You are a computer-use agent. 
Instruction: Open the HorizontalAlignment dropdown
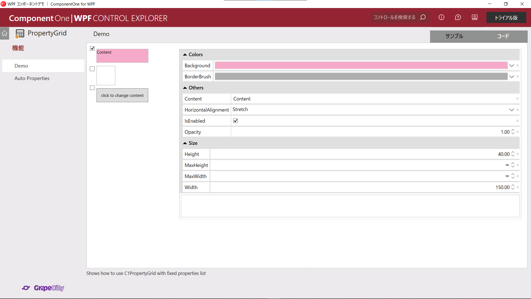coord(512,110)
